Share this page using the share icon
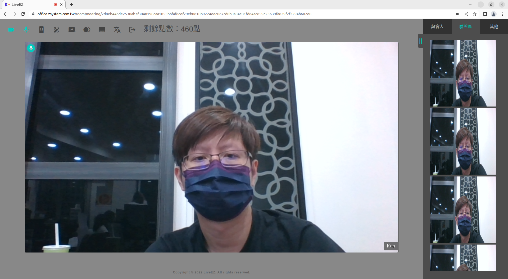The width and height of the screenshot is (508, 279). tap(466, 14)
